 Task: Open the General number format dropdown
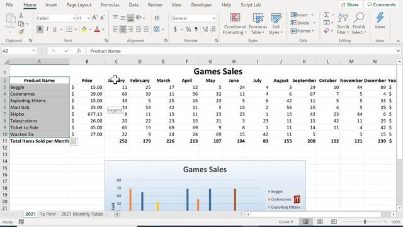click(x=214, y=18)
